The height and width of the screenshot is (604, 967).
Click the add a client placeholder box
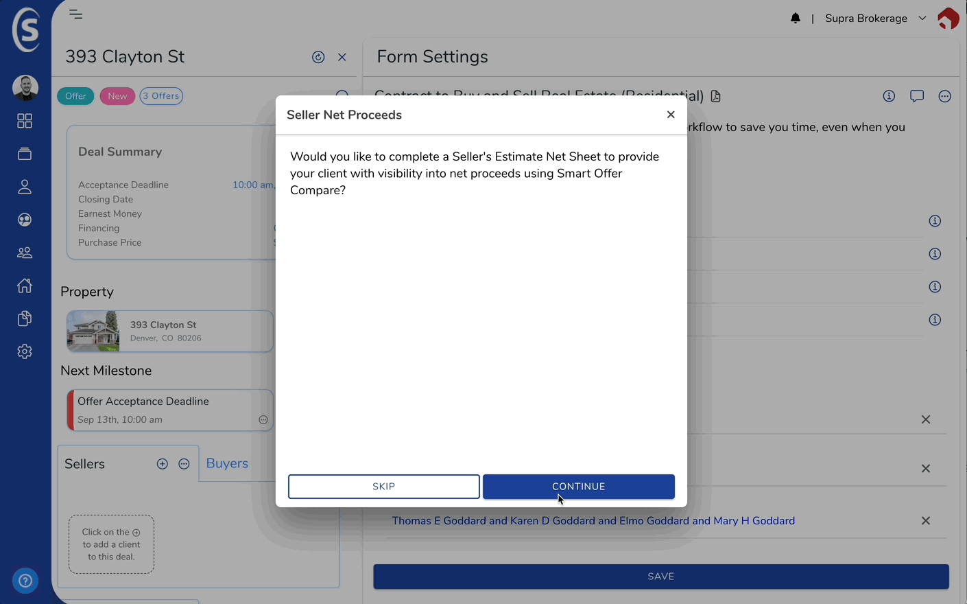[111, 544]
